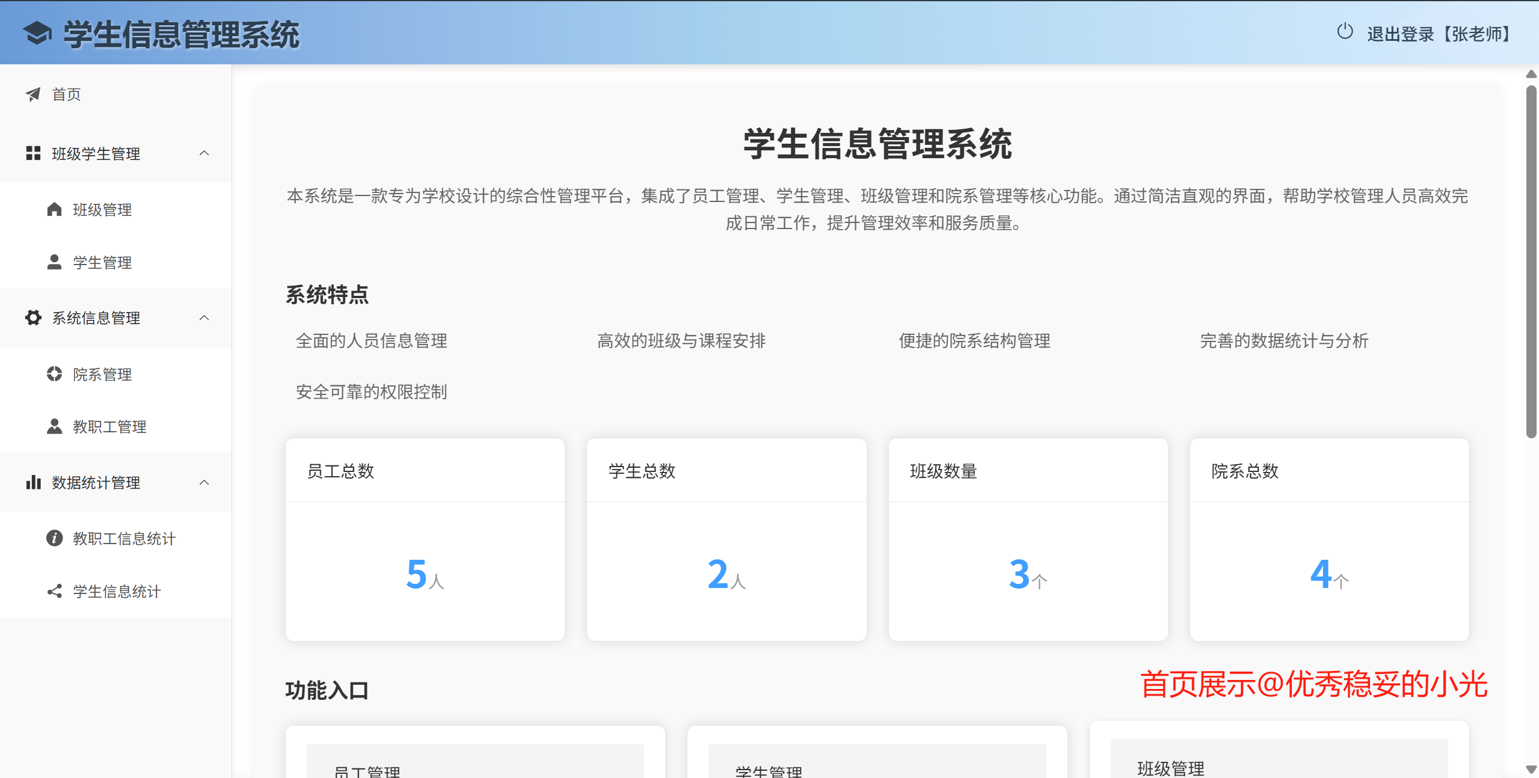Click the graduation cap logo icon
This screenshot has height=778, width=1539.
click(37, 33)
